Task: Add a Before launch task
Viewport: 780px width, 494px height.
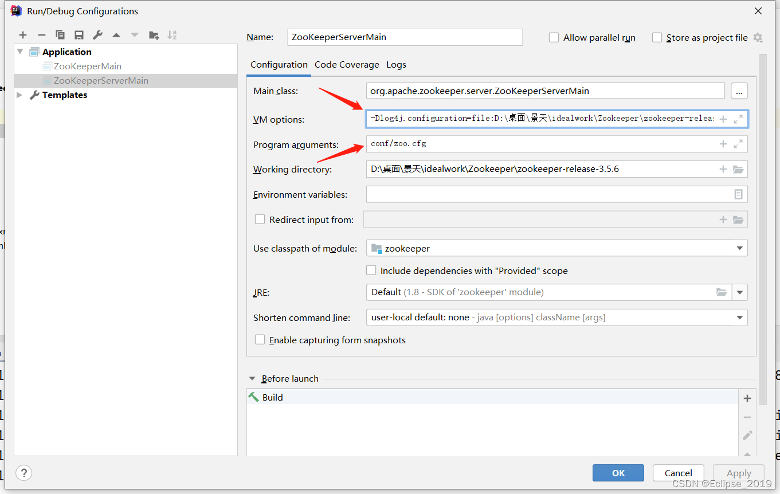Action: point(747,398)
